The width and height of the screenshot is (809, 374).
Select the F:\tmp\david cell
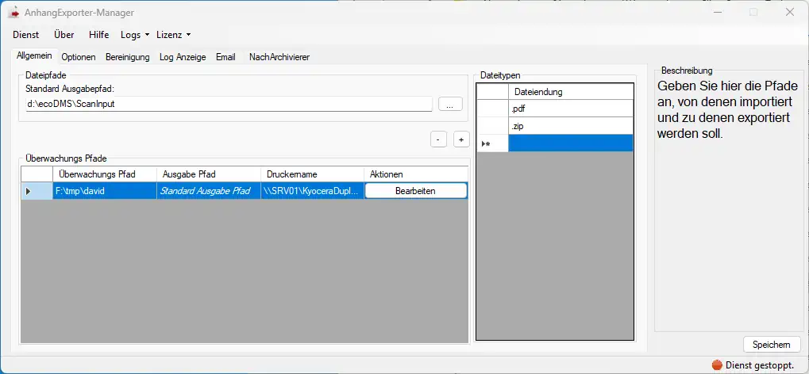coord(105,191)
